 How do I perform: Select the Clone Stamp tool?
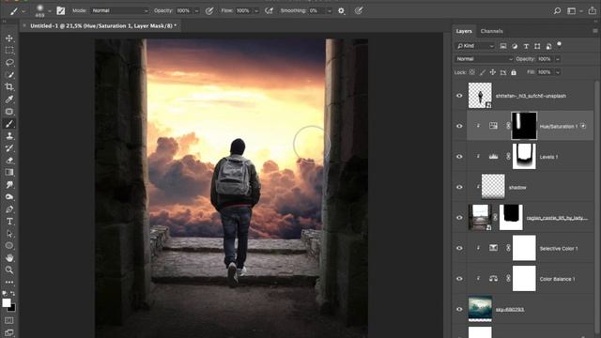pyautogui.click(x=9, y=136)
